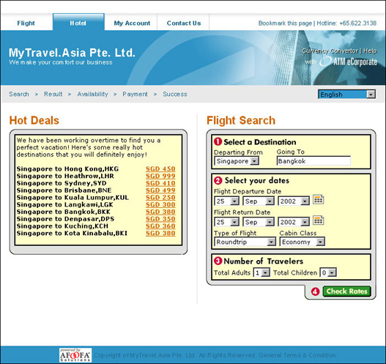The image size is (386, 364).
Task: Select the Brisbane SGD 499 deal
Action: [160, 190]
